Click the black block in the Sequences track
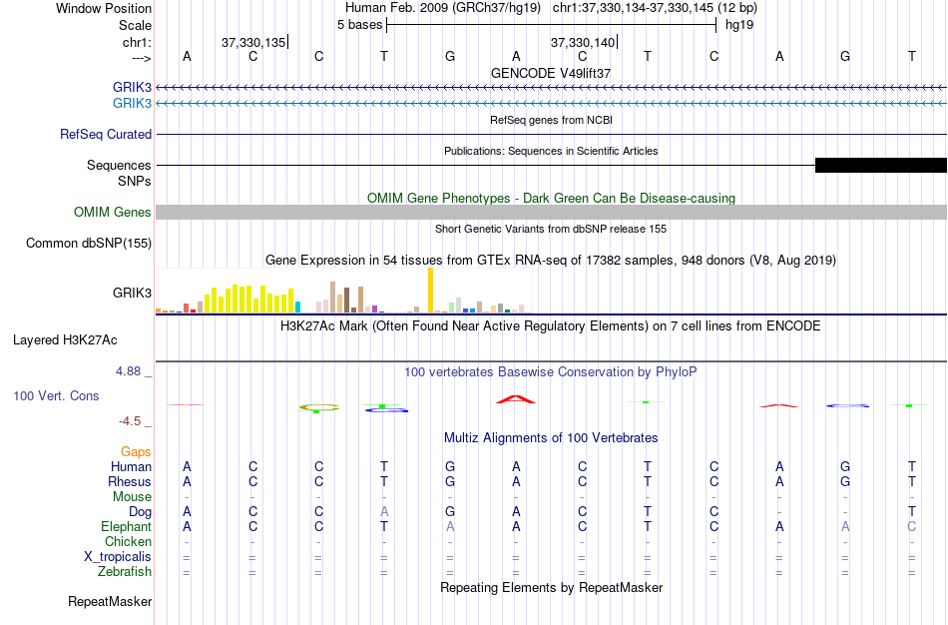Viewport: 948px width, 625px height. tap(881, 165)
